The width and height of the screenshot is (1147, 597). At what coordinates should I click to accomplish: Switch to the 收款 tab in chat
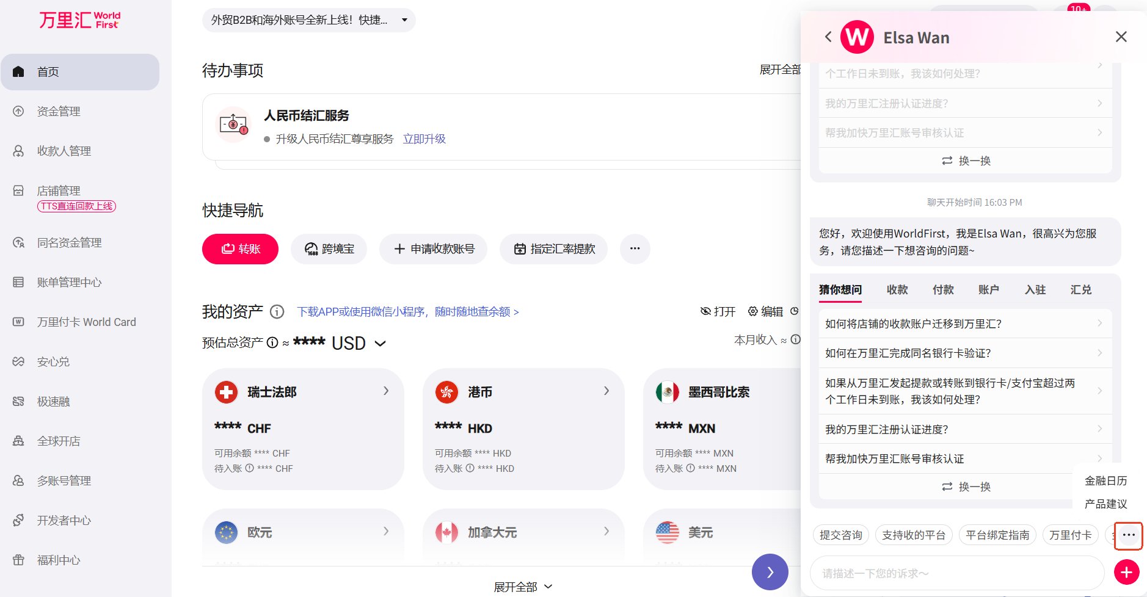[897, 289]
